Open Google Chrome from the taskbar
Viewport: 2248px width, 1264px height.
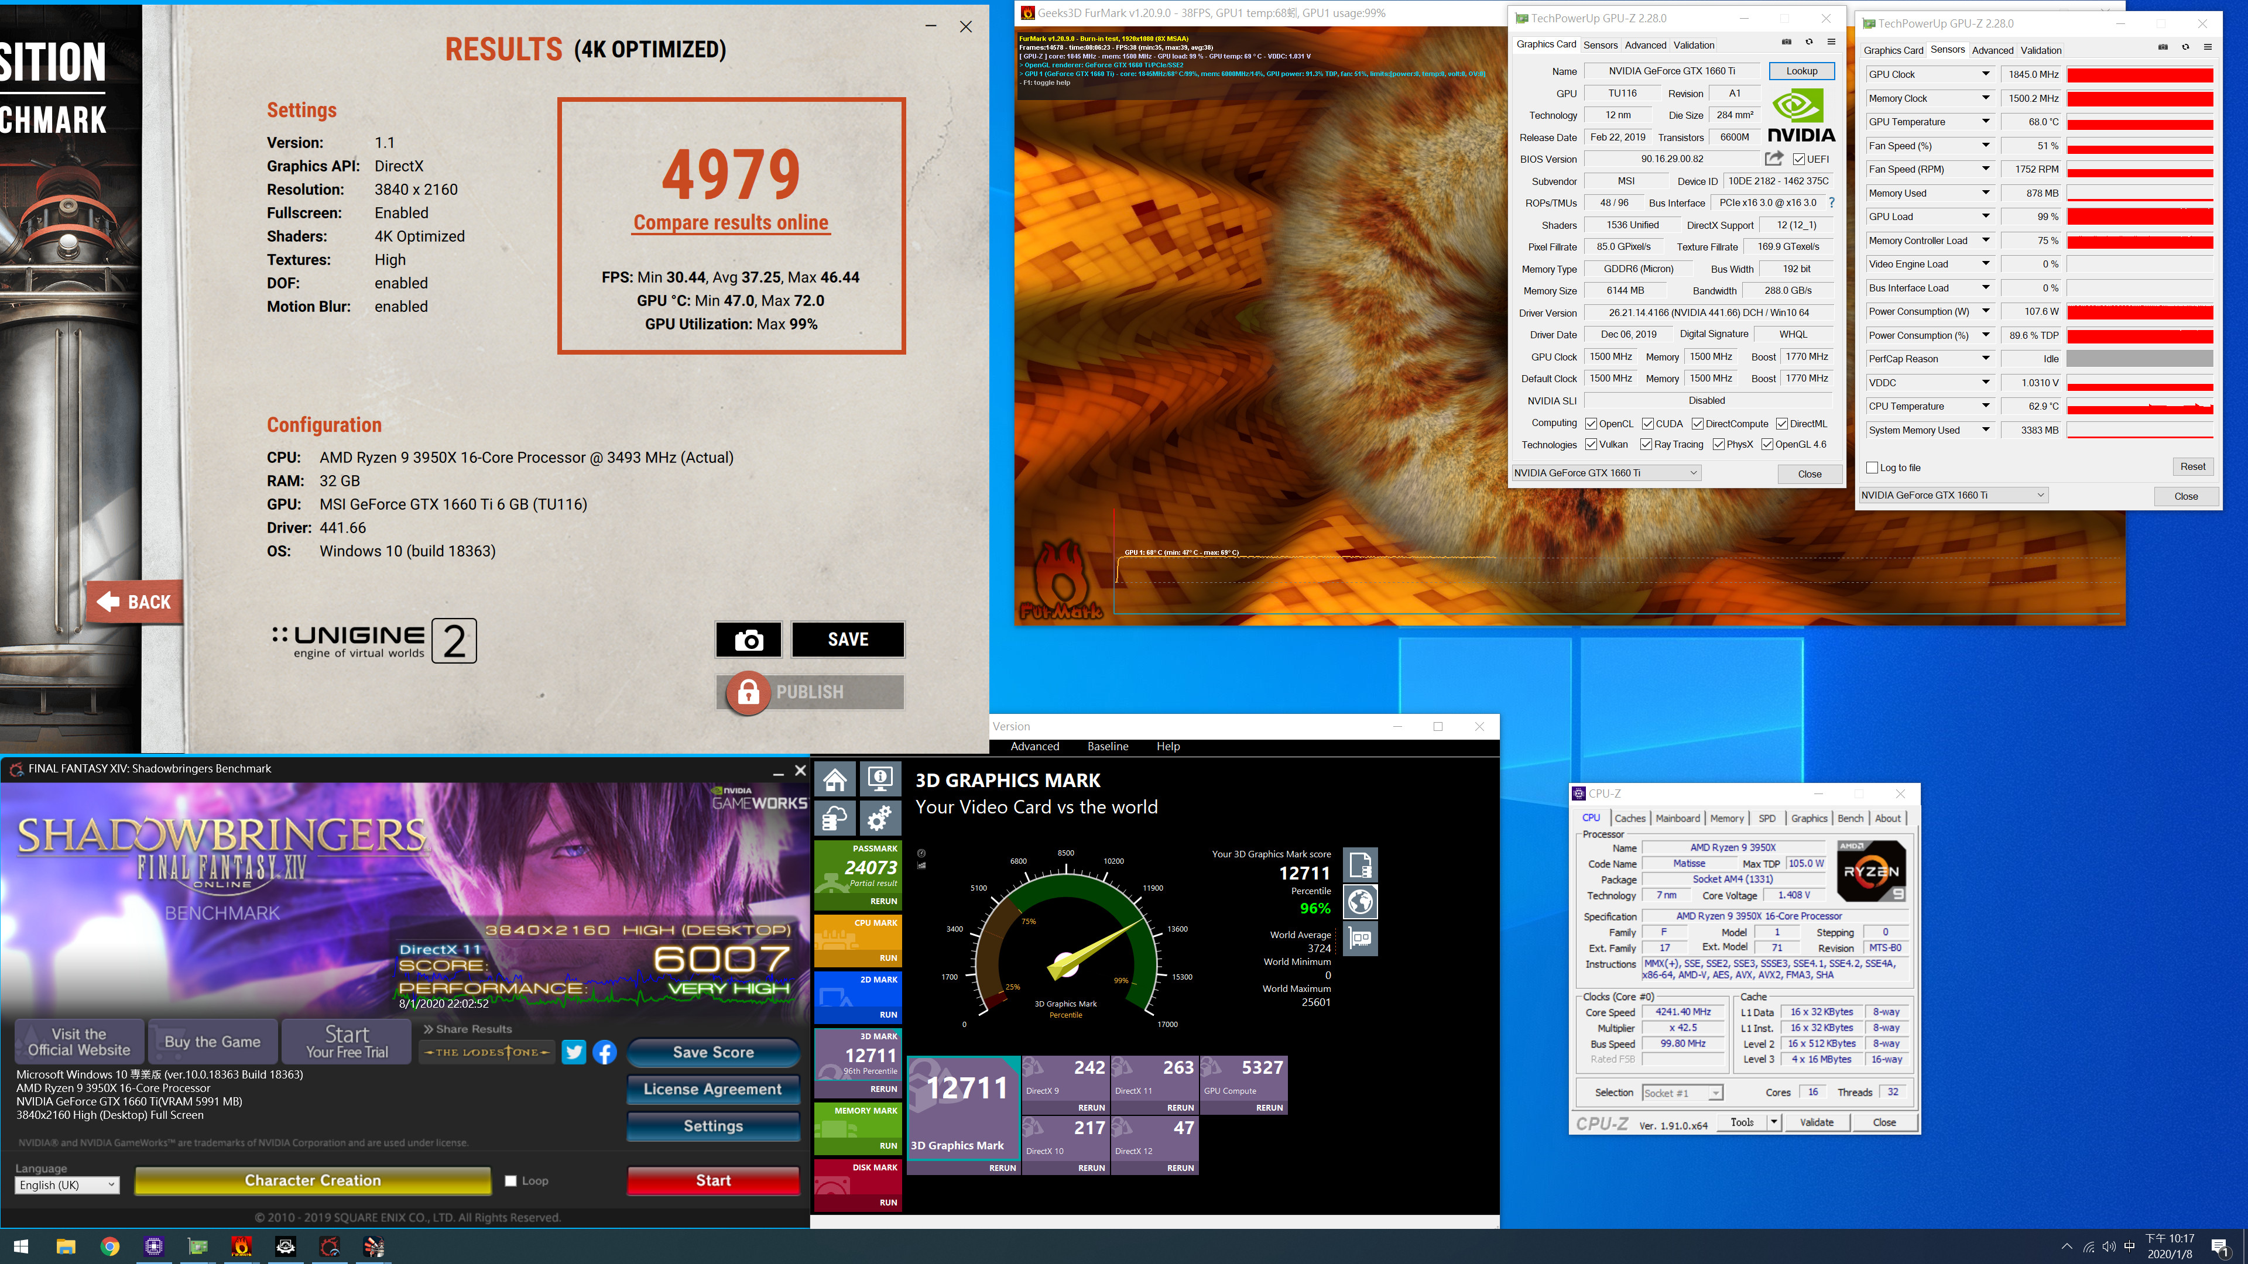tap(110, 1246)
